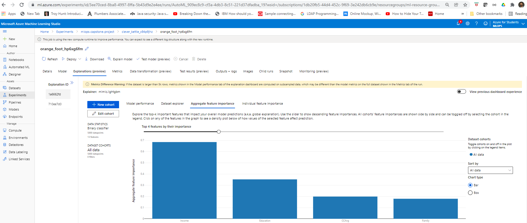Collapse the Explanation ID panel chevrons
The width and height of the screenshot is (527, 223).
click(x=72, y=82)
